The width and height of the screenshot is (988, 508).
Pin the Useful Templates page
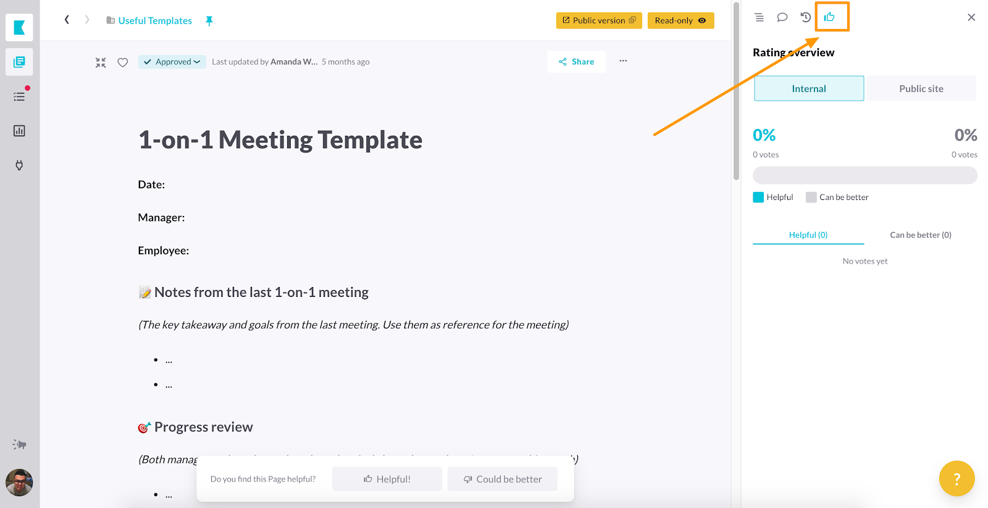point(209,21)
